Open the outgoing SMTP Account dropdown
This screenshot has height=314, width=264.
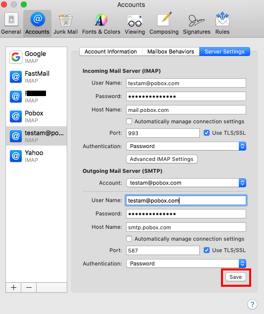coord(186,183)
